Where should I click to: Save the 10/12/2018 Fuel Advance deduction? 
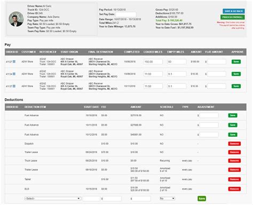pos(233,135)
